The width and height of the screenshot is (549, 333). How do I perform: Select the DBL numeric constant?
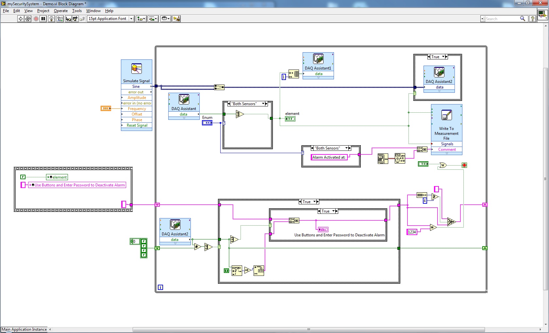tap(106, 108)
